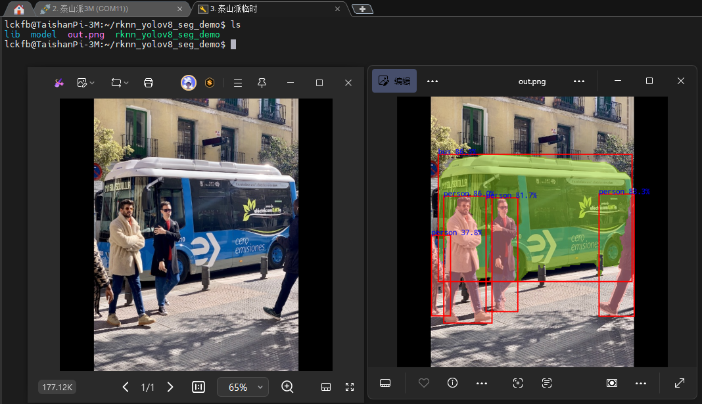Click the 177.12K file size label
Viewport: 702px width, 404px height.
pyautogui.click(x=57, y=387)
